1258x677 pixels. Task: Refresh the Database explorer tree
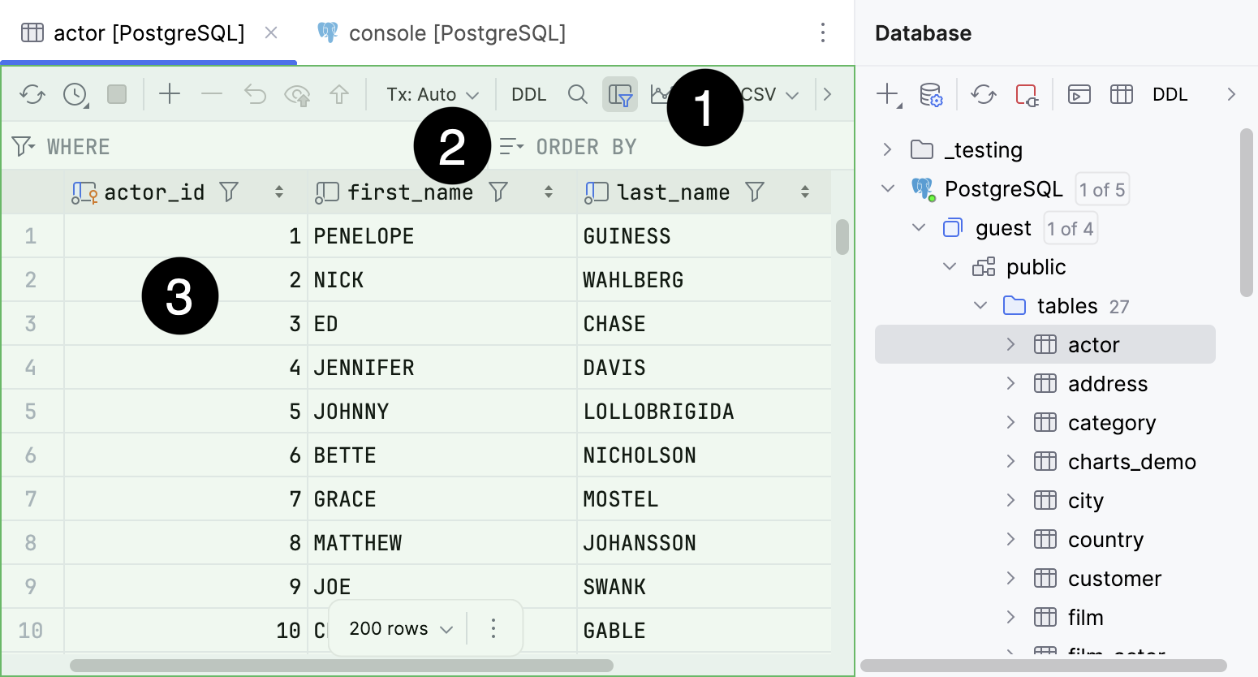[x=984, y=94]
